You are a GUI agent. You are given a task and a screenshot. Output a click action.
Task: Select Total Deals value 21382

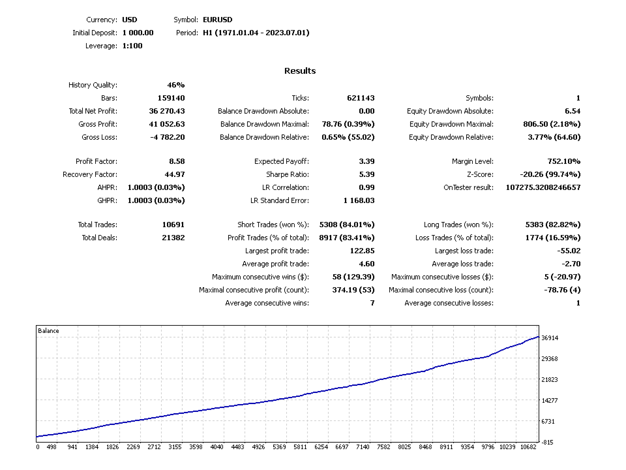(173, 238)
